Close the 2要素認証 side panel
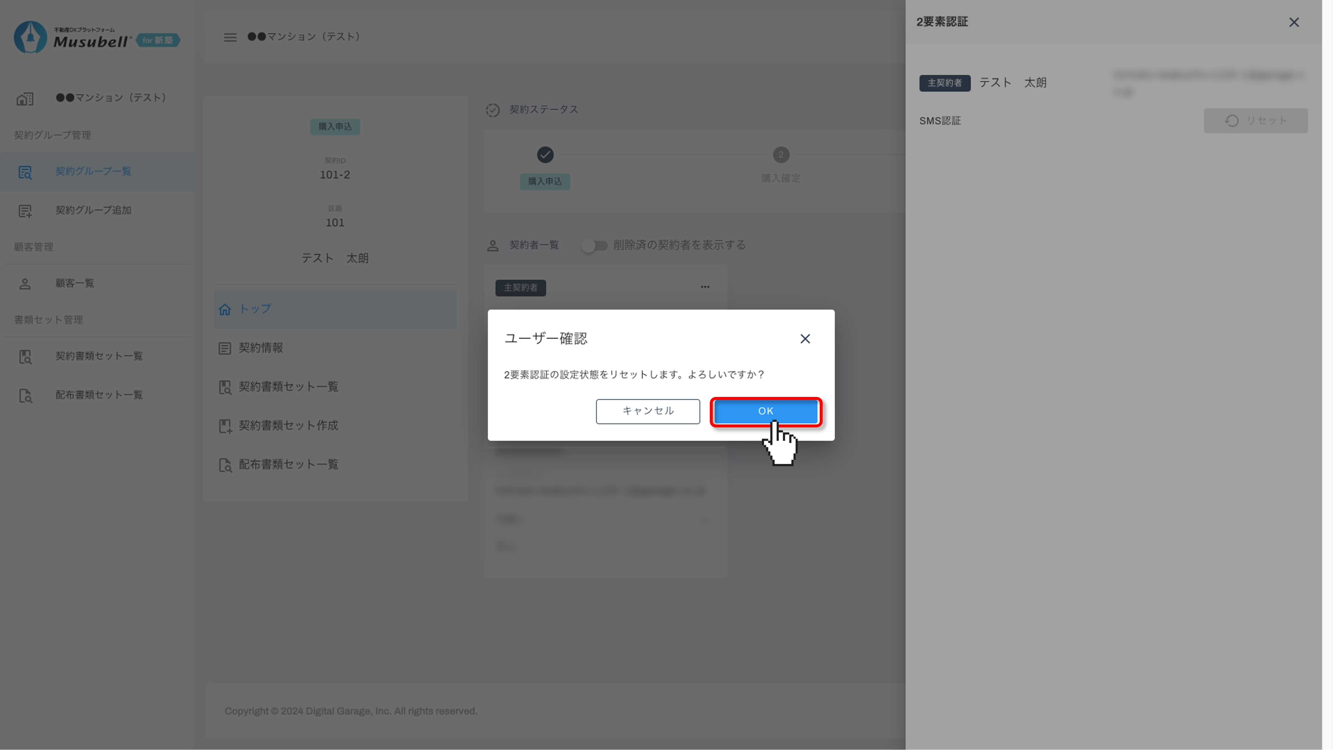1333x750 pixels. pyautogui.click(x=1294, y=22)
